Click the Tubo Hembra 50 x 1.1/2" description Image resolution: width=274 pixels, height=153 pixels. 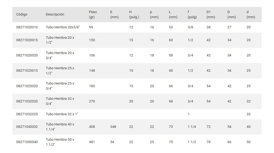coord(60,142)
